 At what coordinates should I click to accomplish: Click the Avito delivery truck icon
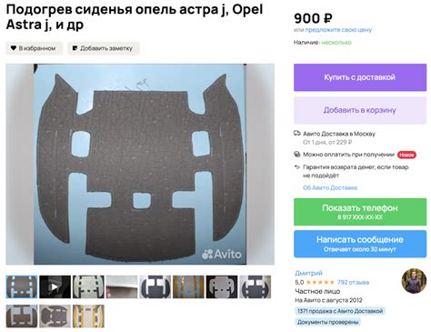(297, 134)
